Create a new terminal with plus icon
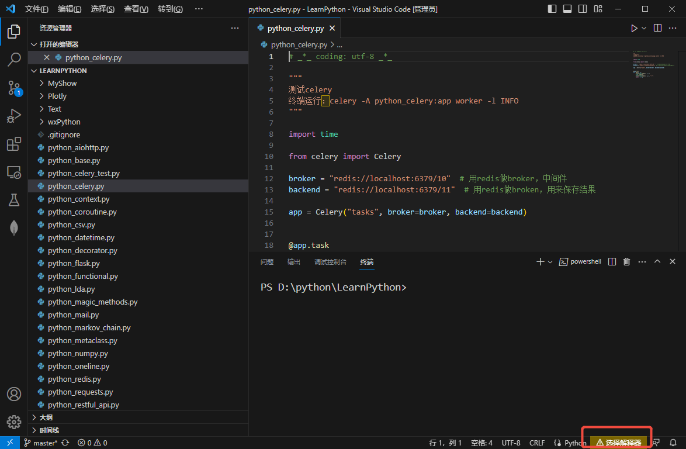686x449 pixels. pos(540,262)
